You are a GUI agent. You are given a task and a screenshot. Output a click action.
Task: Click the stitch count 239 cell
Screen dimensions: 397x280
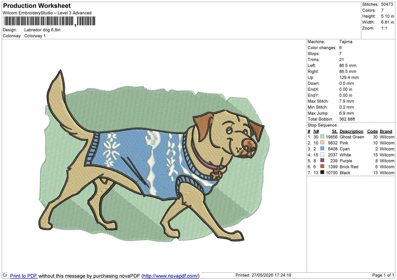(x=334, y=161)
